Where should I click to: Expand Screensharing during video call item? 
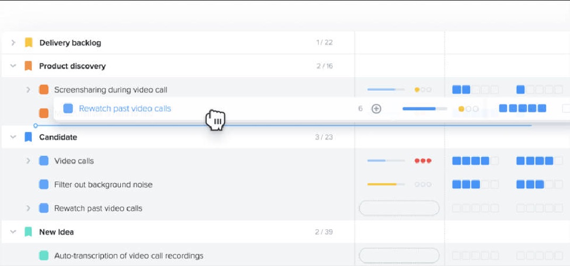coord(28,89)
